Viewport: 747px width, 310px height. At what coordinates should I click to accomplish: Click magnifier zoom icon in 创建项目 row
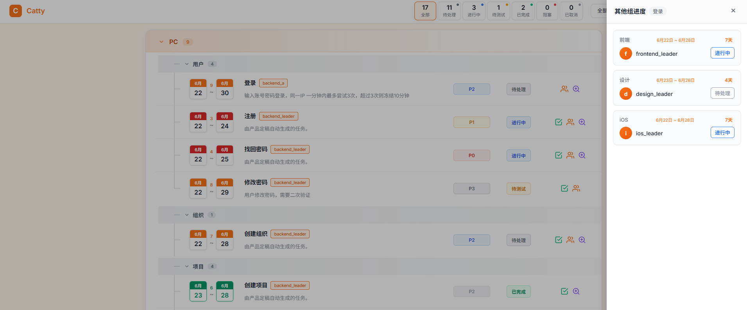pos(576,291)
